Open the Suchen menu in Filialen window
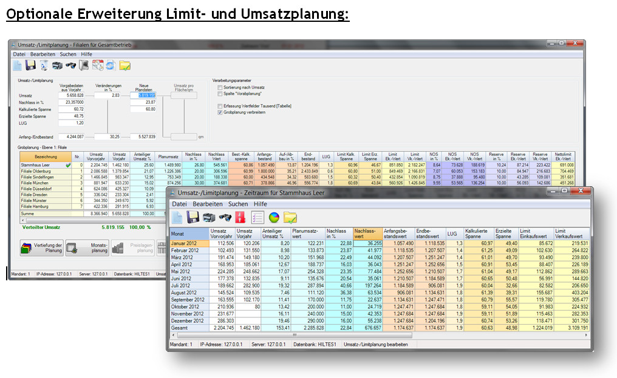This screenshot has height=378, width=617. coord(68,54)
